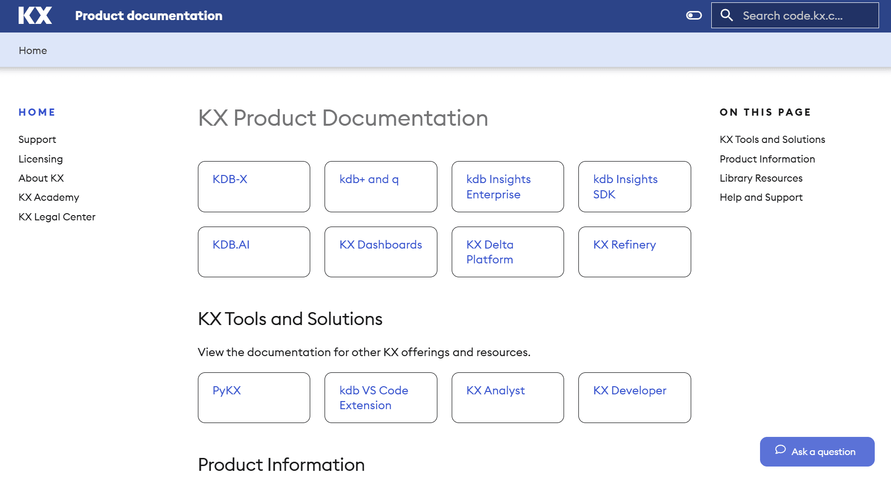Jump to KX Tools and Solutions section
The image size is (891, 478).
772,140
